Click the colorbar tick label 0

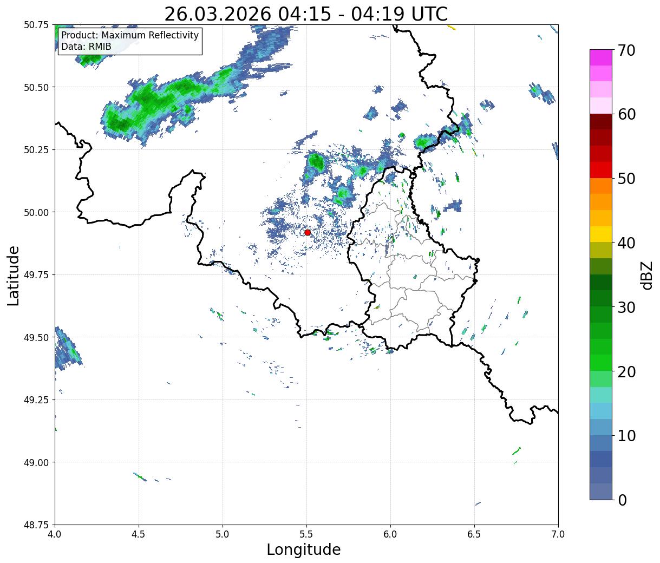click(622, 500)
